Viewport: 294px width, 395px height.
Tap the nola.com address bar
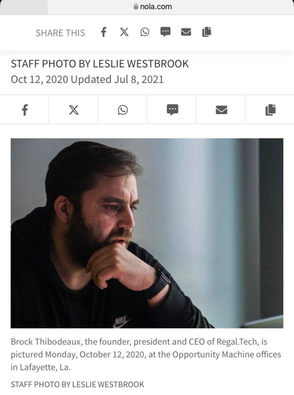click(x=170, y=7)
